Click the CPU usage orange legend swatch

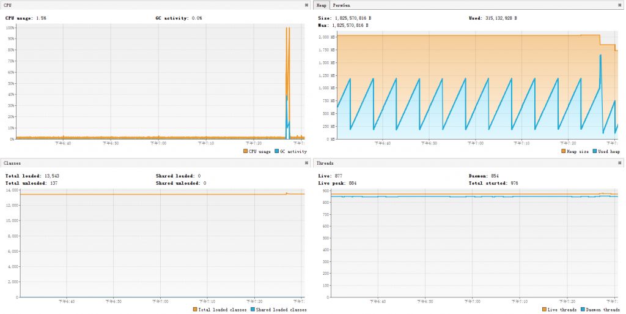[246, 151]
